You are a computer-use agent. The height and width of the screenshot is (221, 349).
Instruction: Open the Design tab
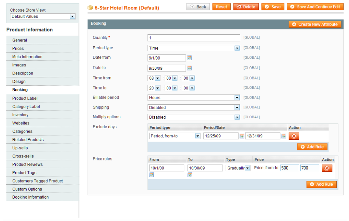tap(43, 82)
